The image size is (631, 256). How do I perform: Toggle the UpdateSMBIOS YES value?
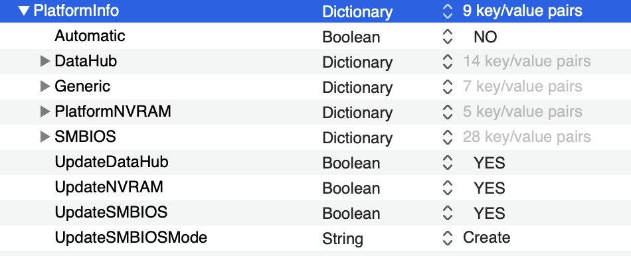(490, 214)
